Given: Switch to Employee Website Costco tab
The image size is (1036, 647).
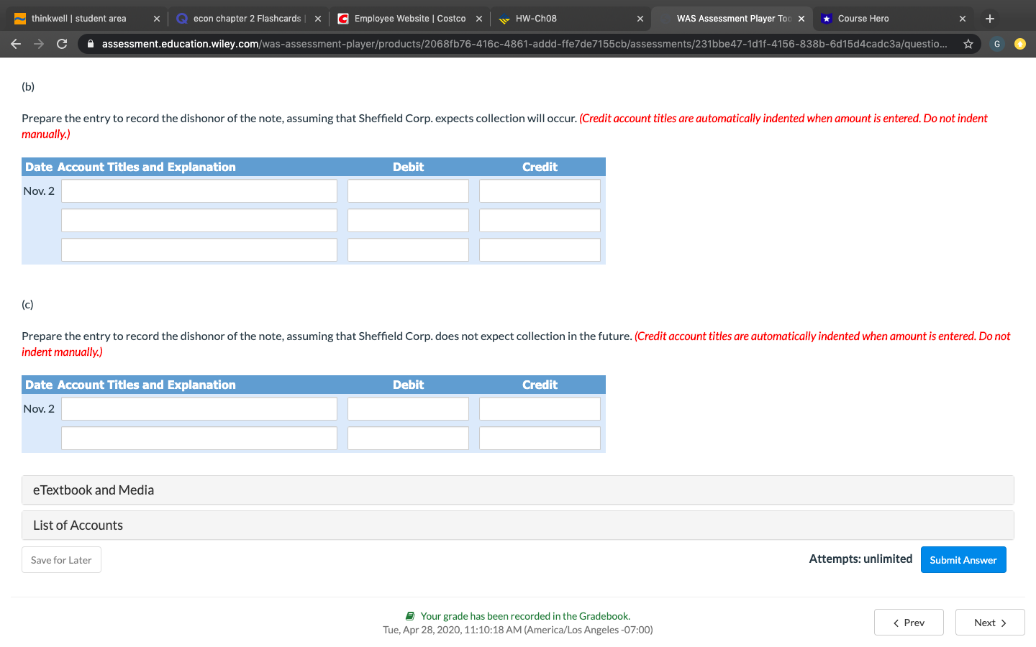Looking at the screenshot, I should [409, 19].
